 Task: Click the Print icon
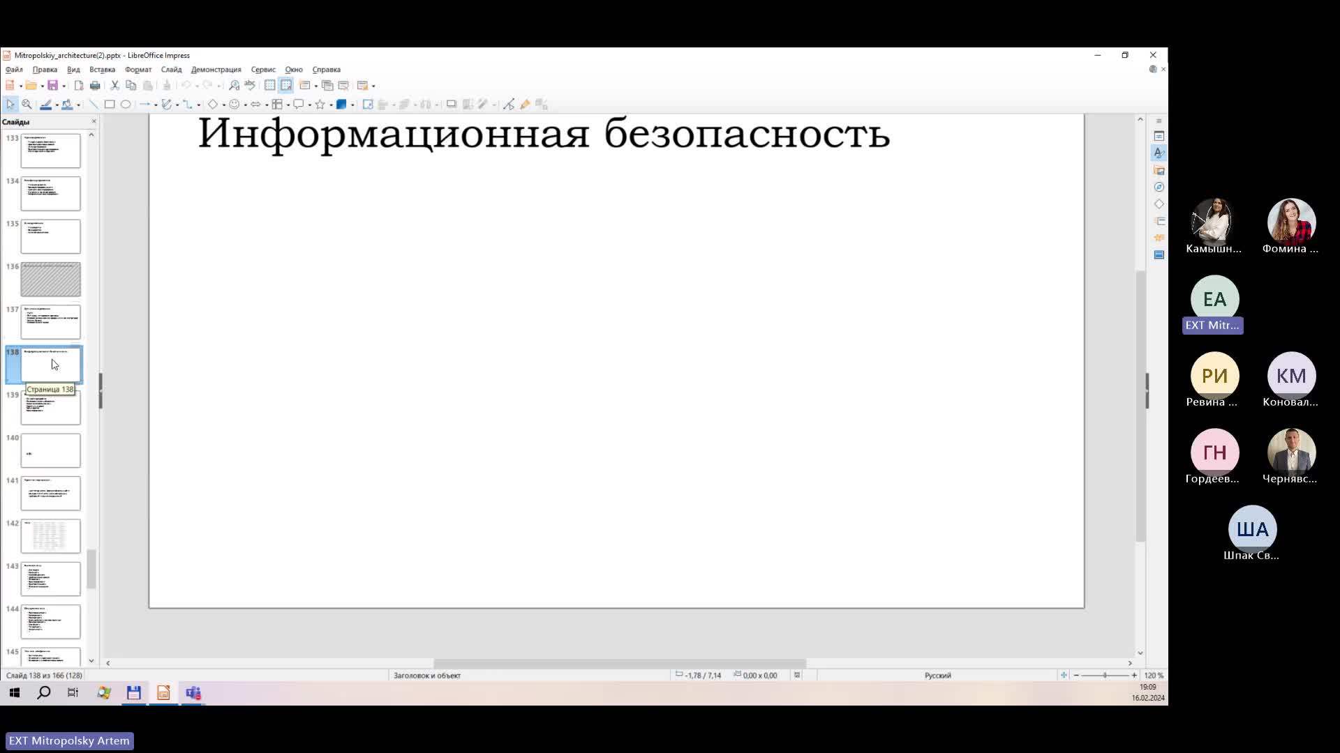pyautogui.click(x=95, y=86)
